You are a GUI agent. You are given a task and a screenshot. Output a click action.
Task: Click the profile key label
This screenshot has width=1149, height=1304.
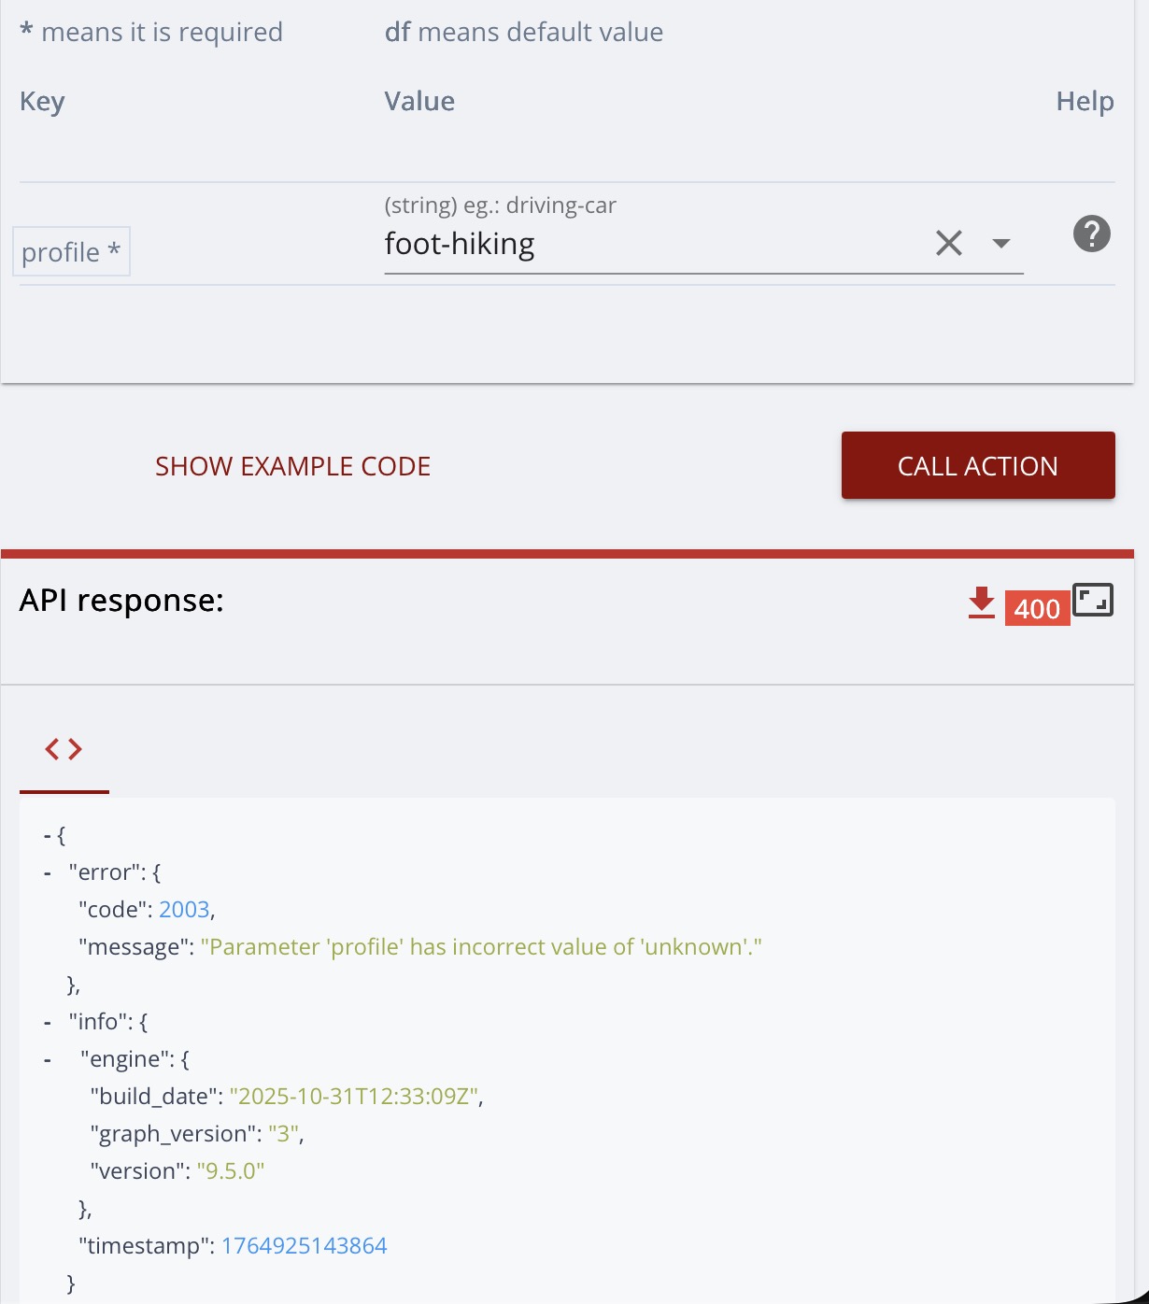pyautogui.click(x=71, y=252)
